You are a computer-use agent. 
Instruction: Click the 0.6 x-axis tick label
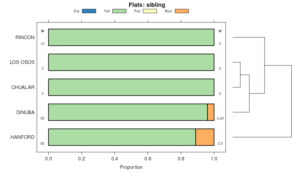pyautogui.click(x=148, y=159)
